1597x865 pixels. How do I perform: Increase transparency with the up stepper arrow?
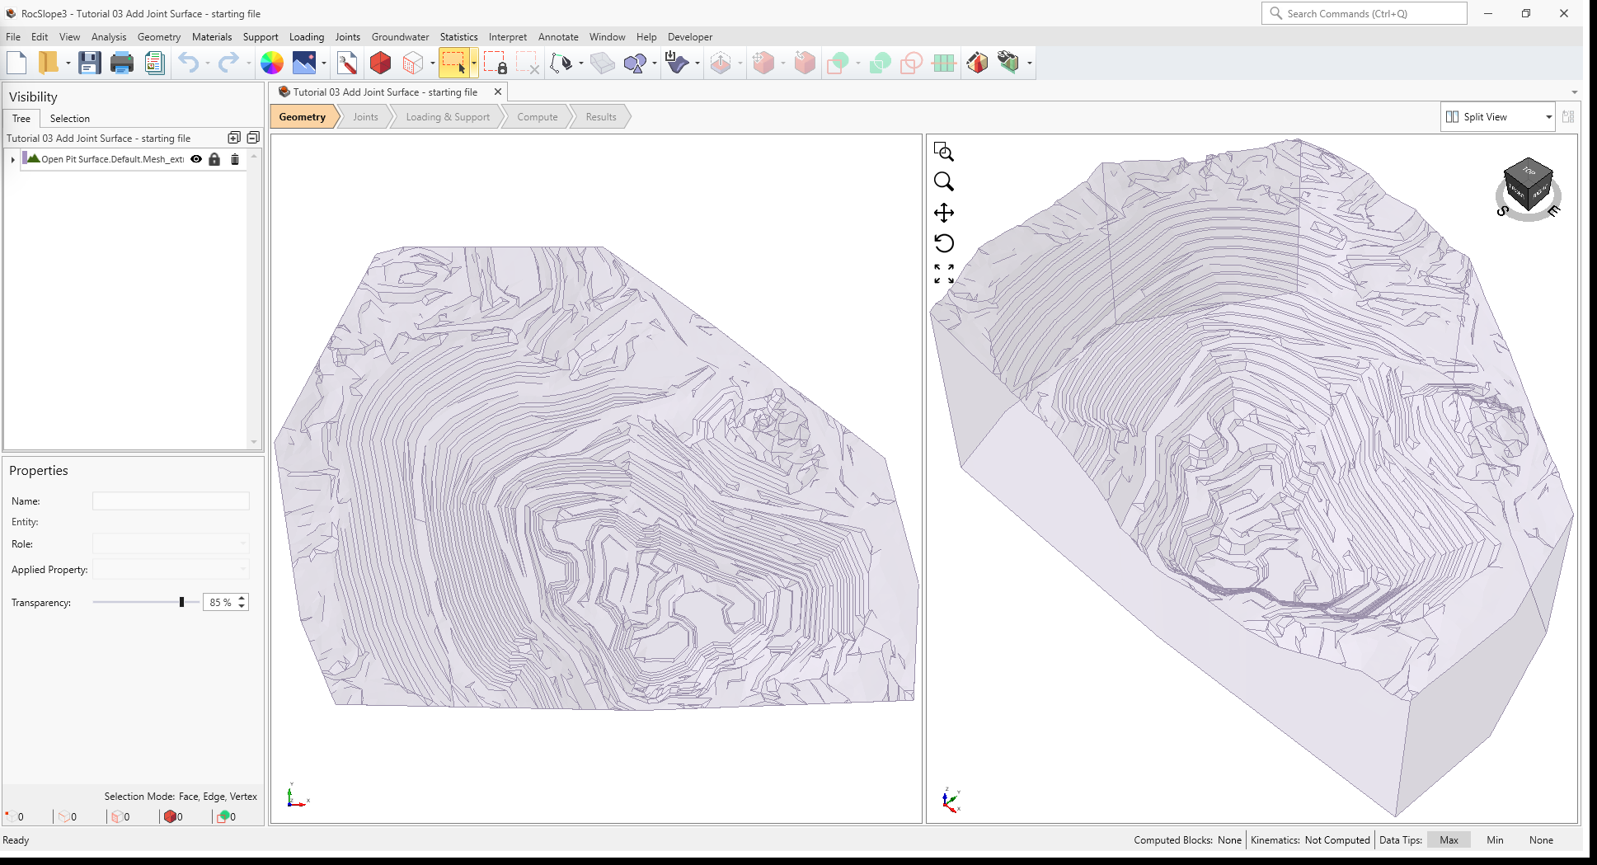[x=242, y=598]
